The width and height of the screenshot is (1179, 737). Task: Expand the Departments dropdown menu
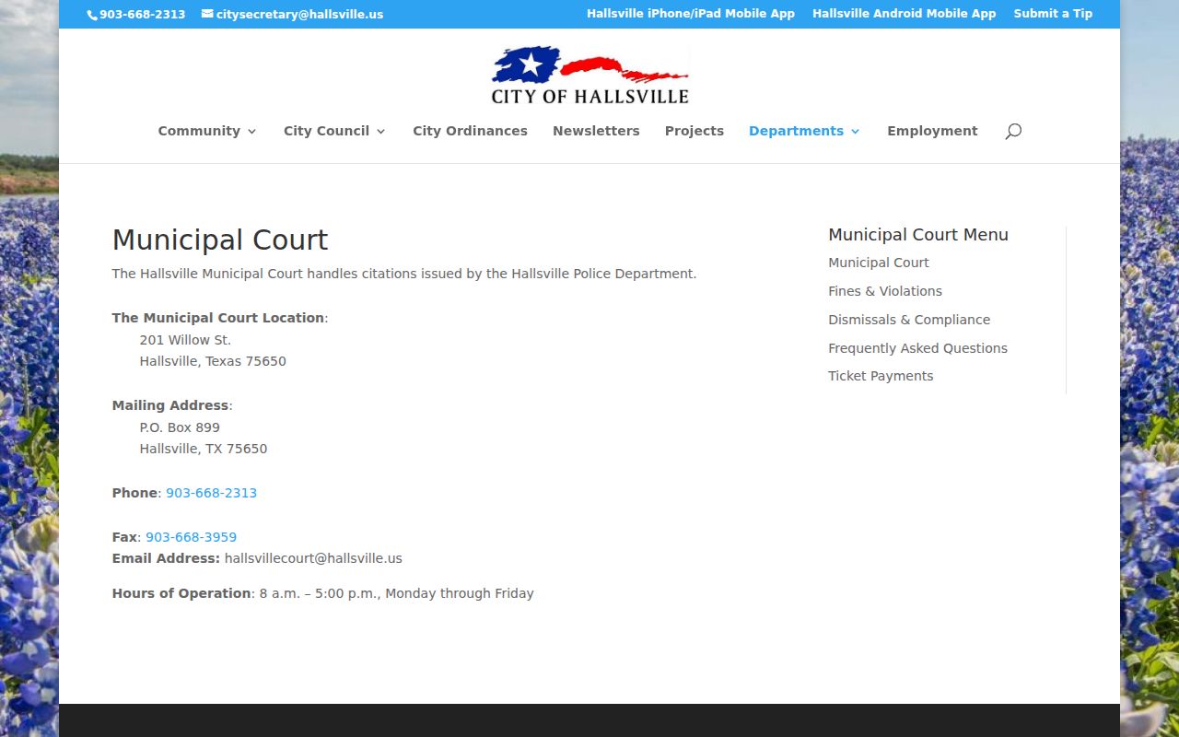(x=805, y=131)
